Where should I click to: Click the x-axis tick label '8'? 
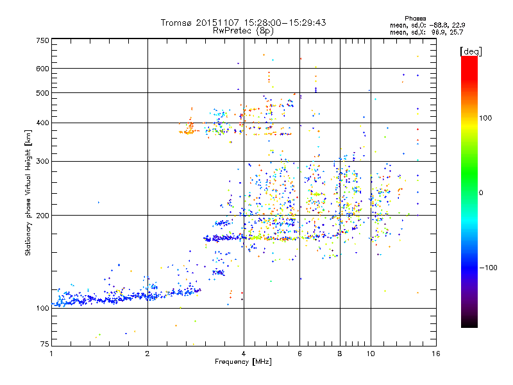pos(340,354)
